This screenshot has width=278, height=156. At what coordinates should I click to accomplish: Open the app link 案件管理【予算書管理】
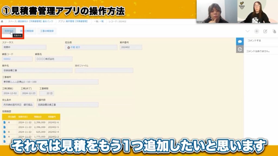point(77,21)
